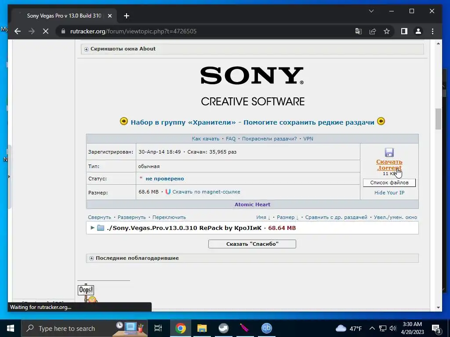
Task: Click the SONY Creative Software logo
Action: pos(252,86)
